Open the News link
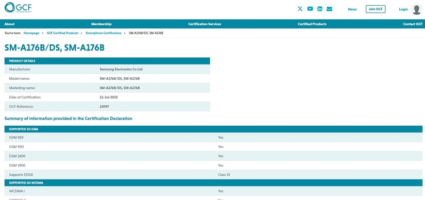Image resolution: width=425 pixels, height=200 pixels. point(352,9)
